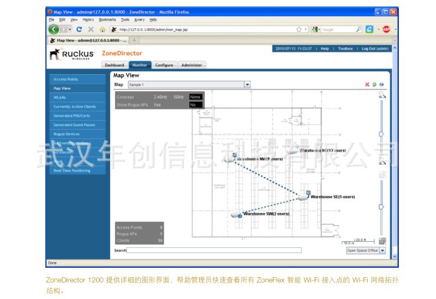Choose No for Show Rogue APs

coord(196,105)
